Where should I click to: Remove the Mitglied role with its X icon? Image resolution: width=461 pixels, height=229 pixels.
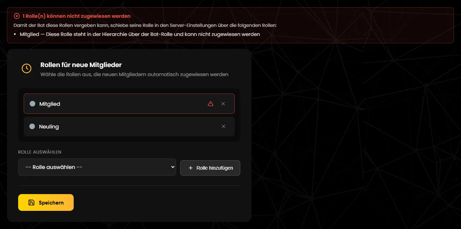pyautogui.click(x=223, y=104)
